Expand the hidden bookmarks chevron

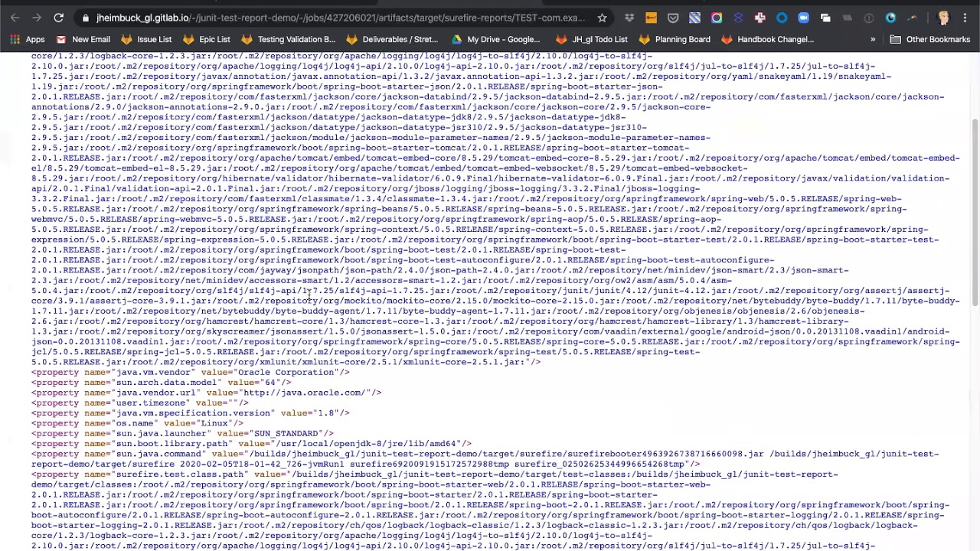pos(873,39)
